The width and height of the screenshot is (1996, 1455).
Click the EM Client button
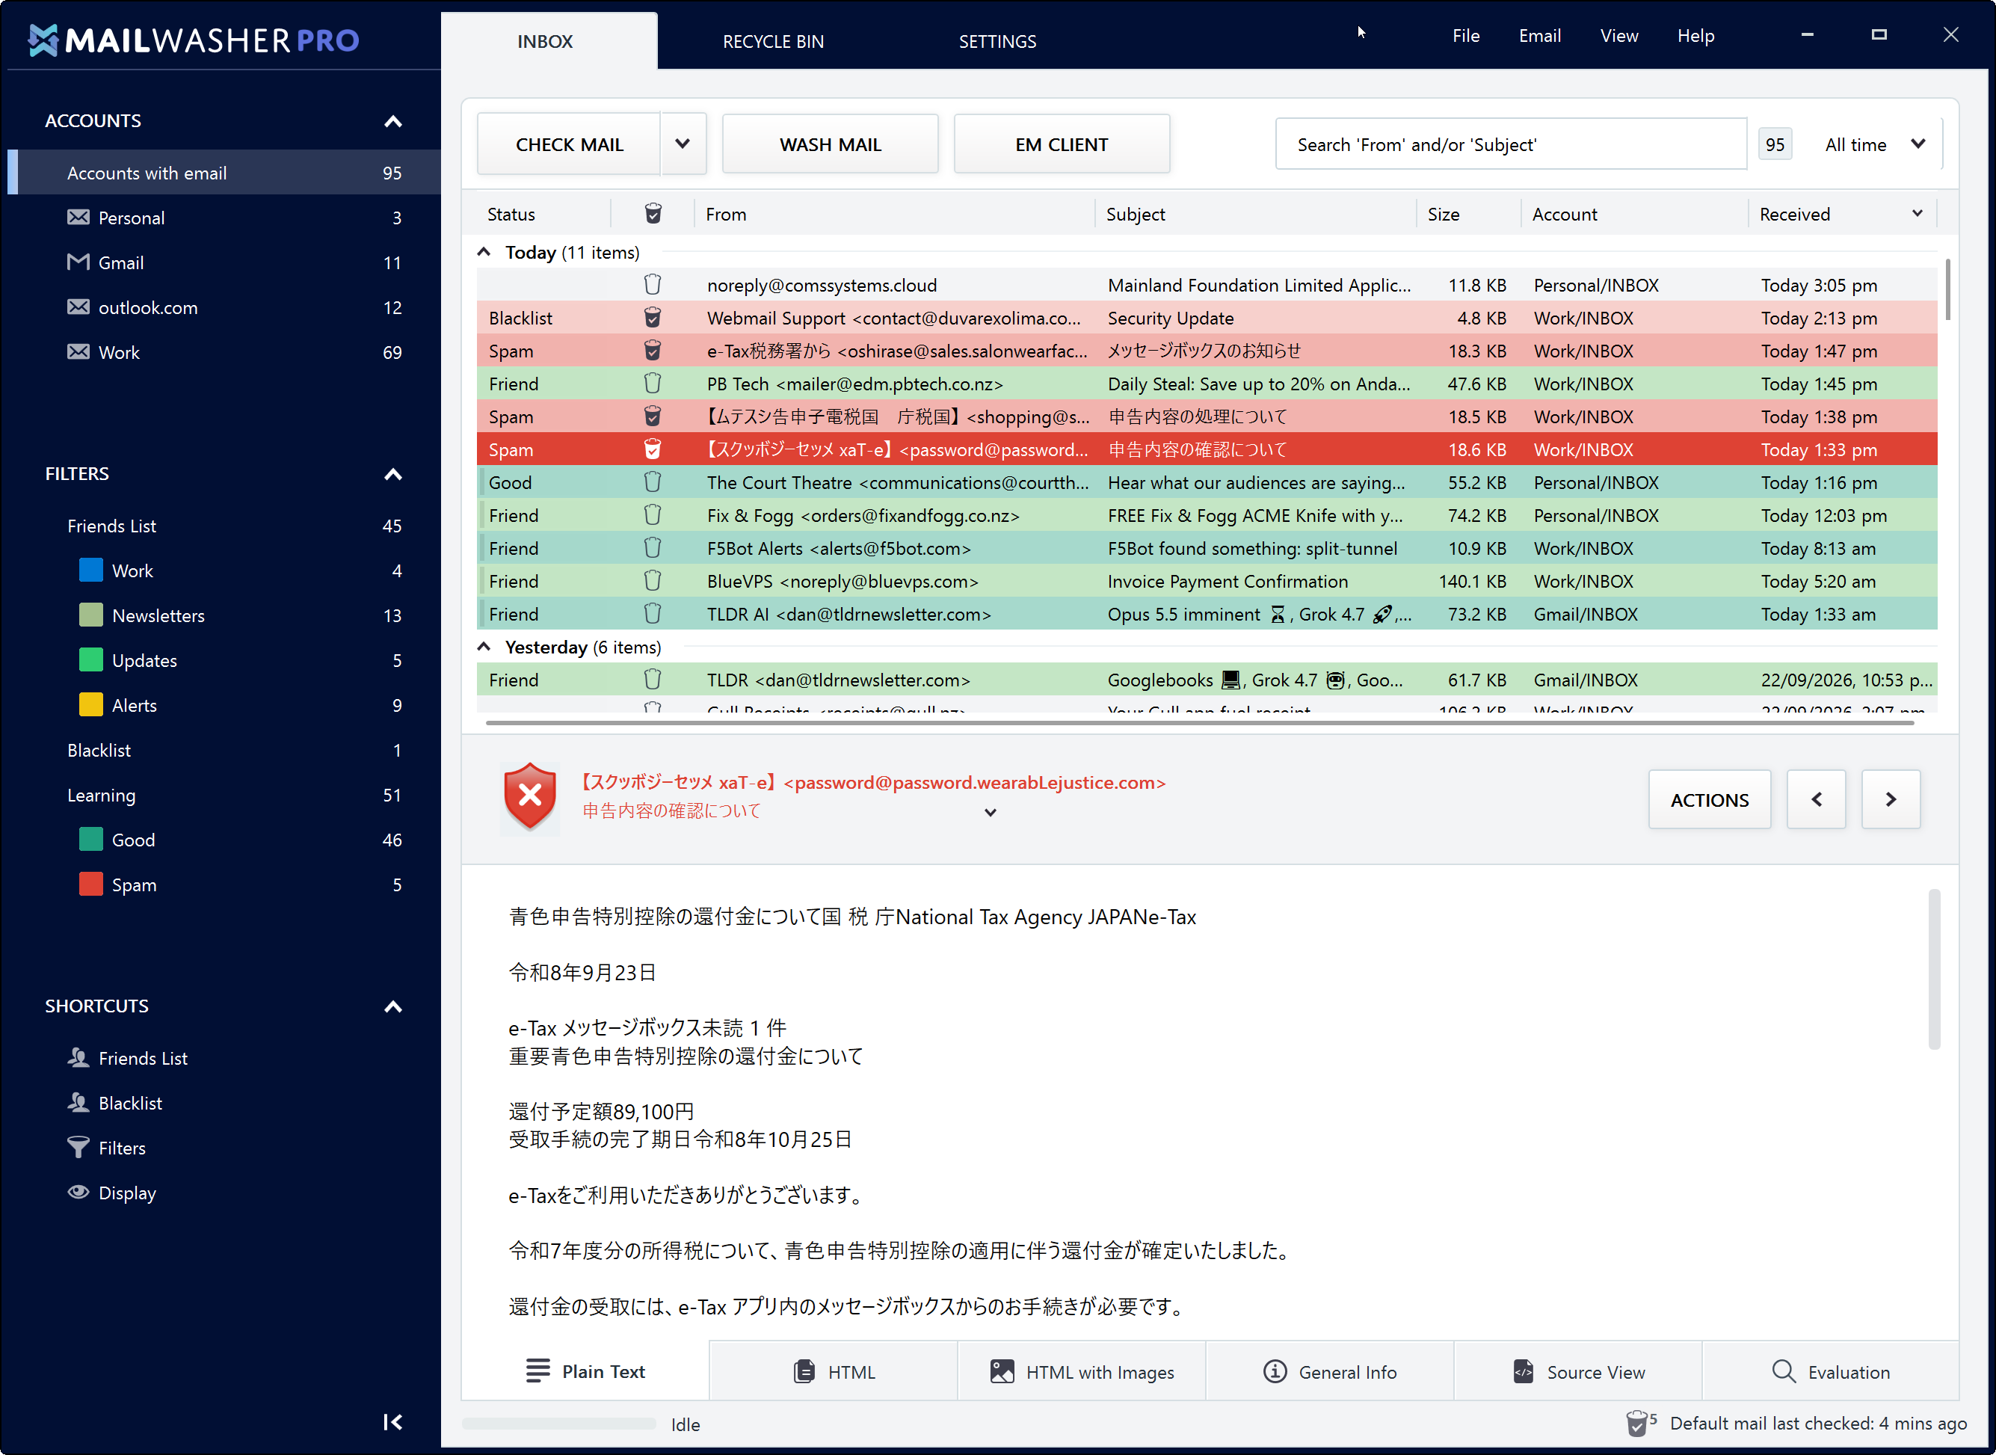1062,144
